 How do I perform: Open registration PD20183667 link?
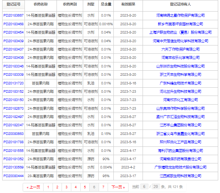coord(13,16)
